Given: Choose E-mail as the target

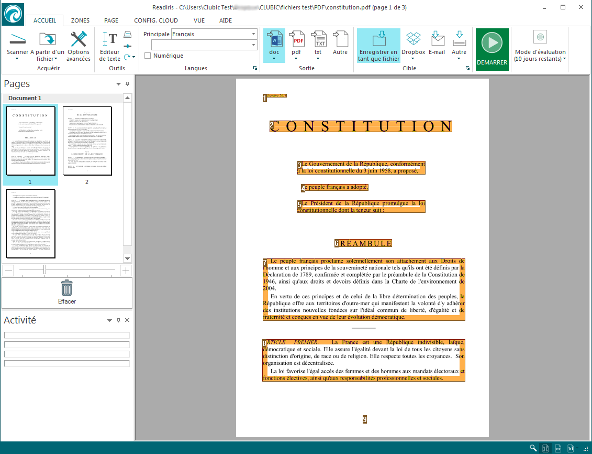Looking at the screenshot, I should [437, 39].
